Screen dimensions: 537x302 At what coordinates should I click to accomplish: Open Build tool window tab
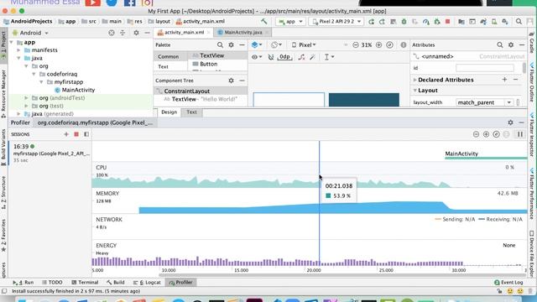116,283
